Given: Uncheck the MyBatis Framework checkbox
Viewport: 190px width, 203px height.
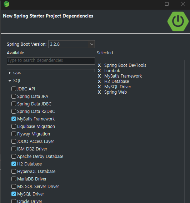Looking at the screenshot, I should [14, 119].
